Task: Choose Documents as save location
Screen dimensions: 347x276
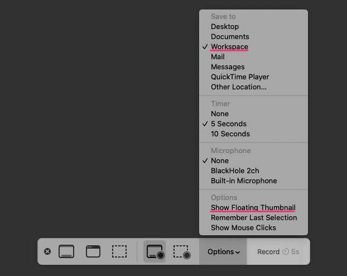Action: [230, 36]
